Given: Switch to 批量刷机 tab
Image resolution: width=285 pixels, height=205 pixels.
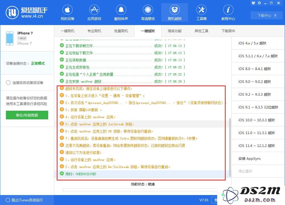Looking at the screenshot, I should tap(121, 31).
